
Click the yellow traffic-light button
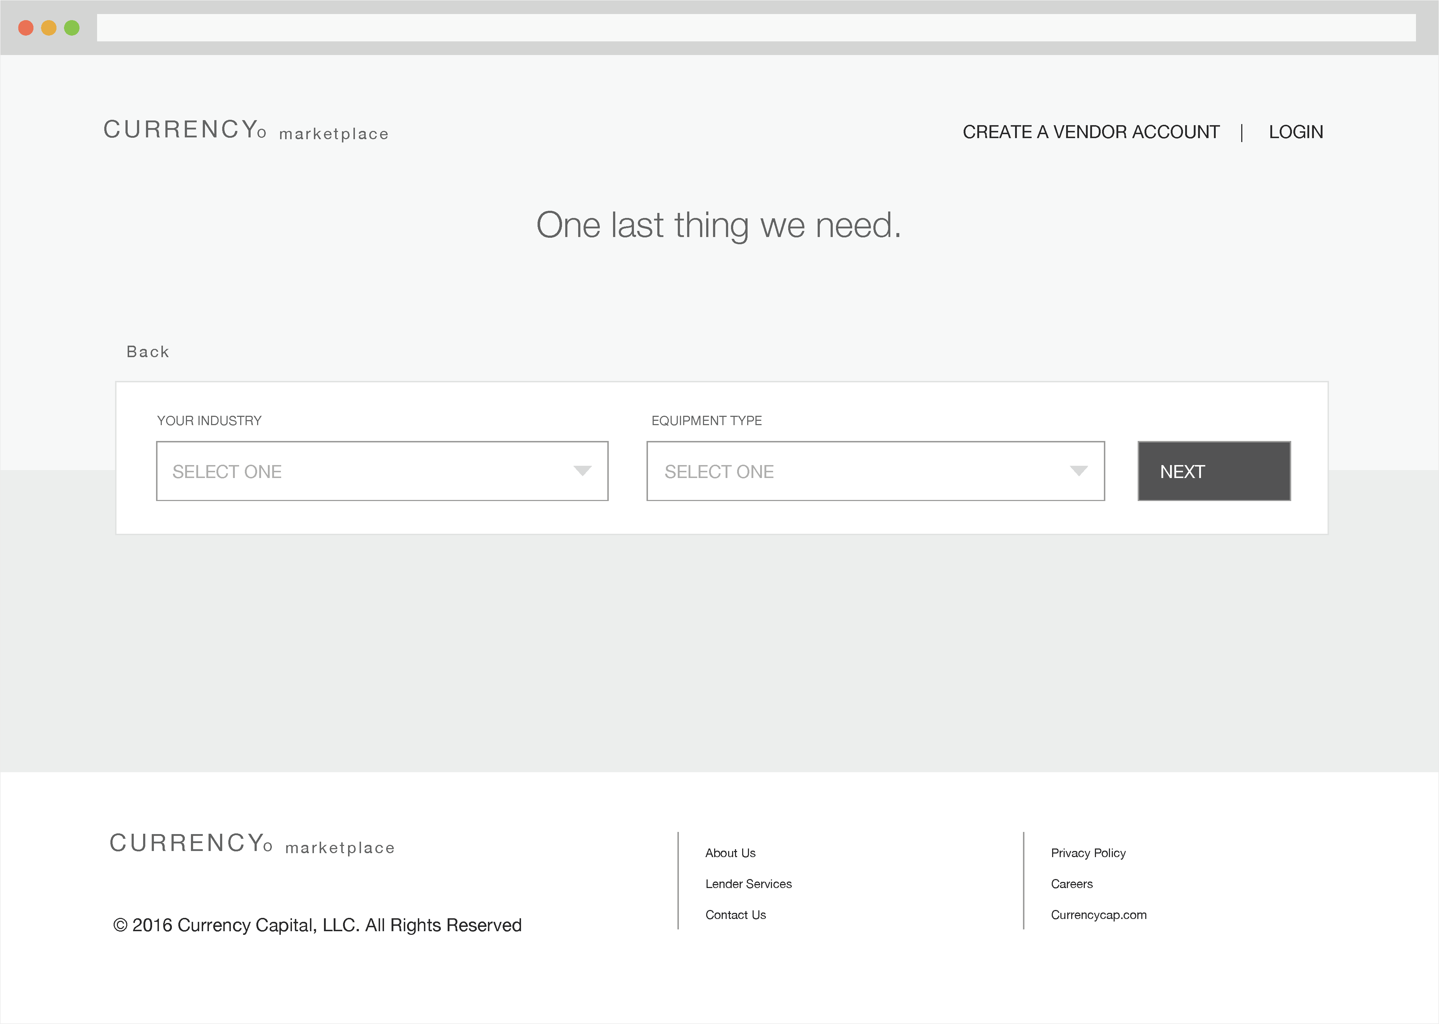click(49, 28)
